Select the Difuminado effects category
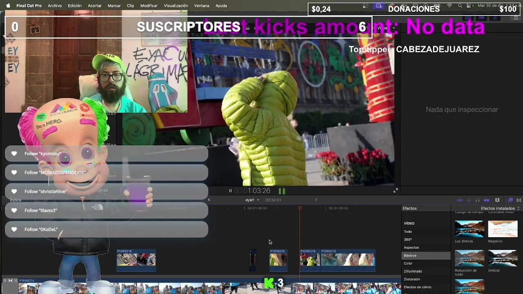523x294 pixels. pos(413,271)
